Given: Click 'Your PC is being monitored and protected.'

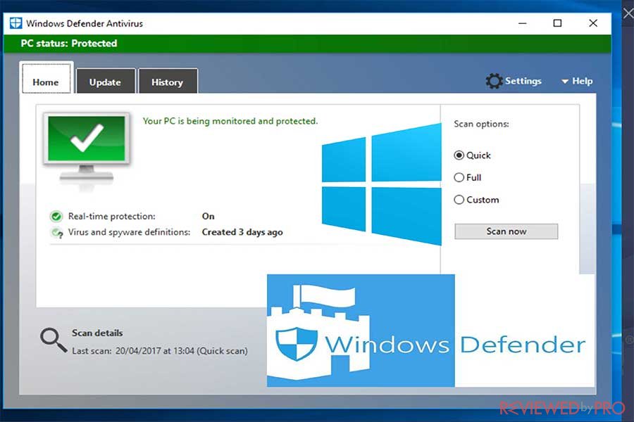Looking at the screenshot, I should [230, 121].
